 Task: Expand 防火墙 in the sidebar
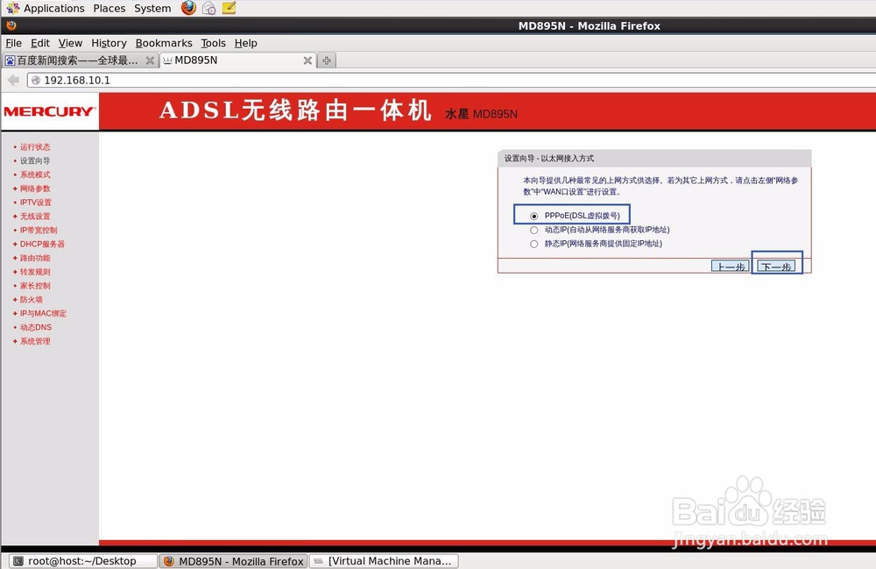pyautogui.click(x=31, y=300)
